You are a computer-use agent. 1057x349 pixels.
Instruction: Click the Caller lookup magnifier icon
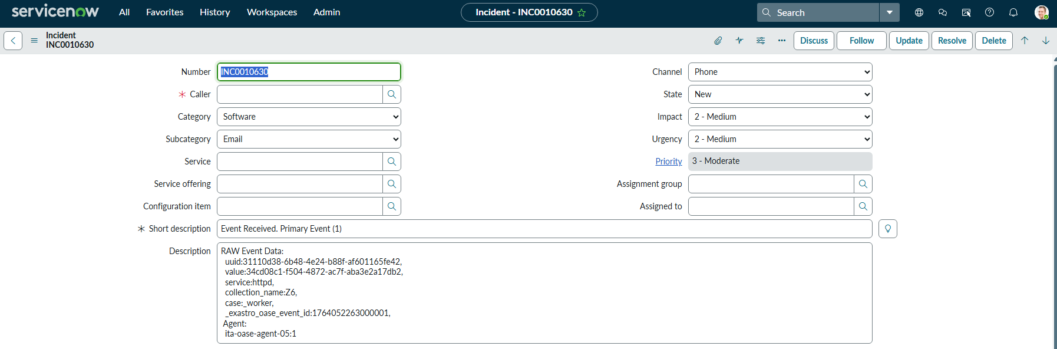(x=392, y=94)
